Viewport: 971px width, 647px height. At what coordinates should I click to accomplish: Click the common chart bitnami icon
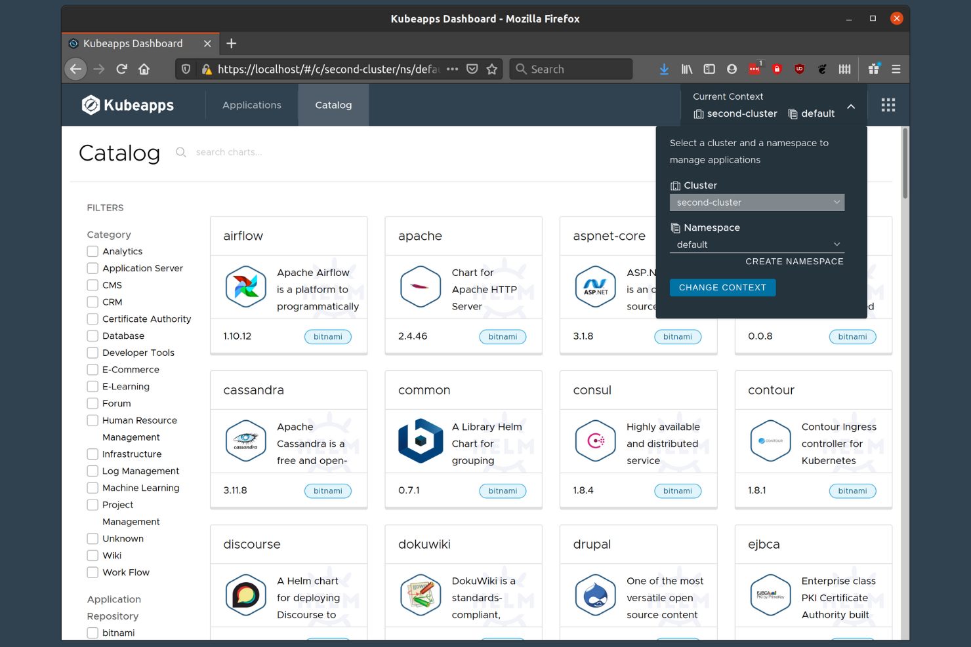421,441
